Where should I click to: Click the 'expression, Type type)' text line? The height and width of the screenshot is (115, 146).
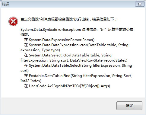coord(40,50)
